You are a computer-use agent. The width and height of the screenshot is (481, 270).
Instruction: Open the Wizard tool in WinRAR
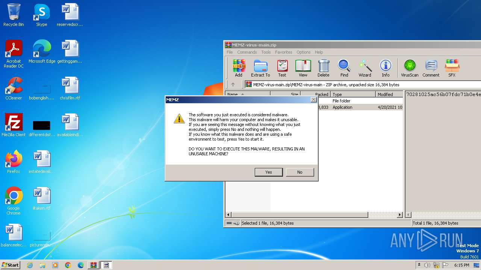coord(365,68)
